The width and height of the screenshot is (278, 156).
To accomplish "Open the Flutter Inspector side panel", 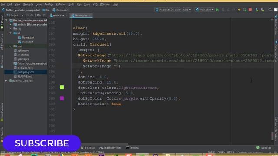I will 276,51.
